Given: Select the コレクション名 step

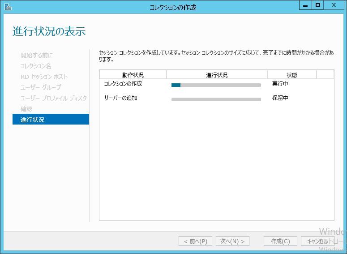Looking at the screenshot, I should point(36,66).
